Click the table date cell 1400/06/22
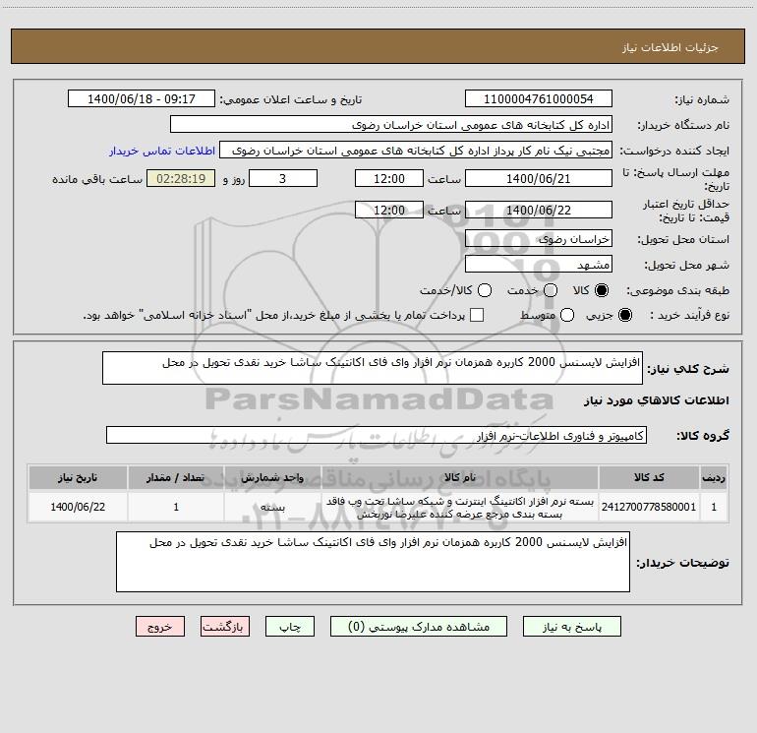 (78, 507)
